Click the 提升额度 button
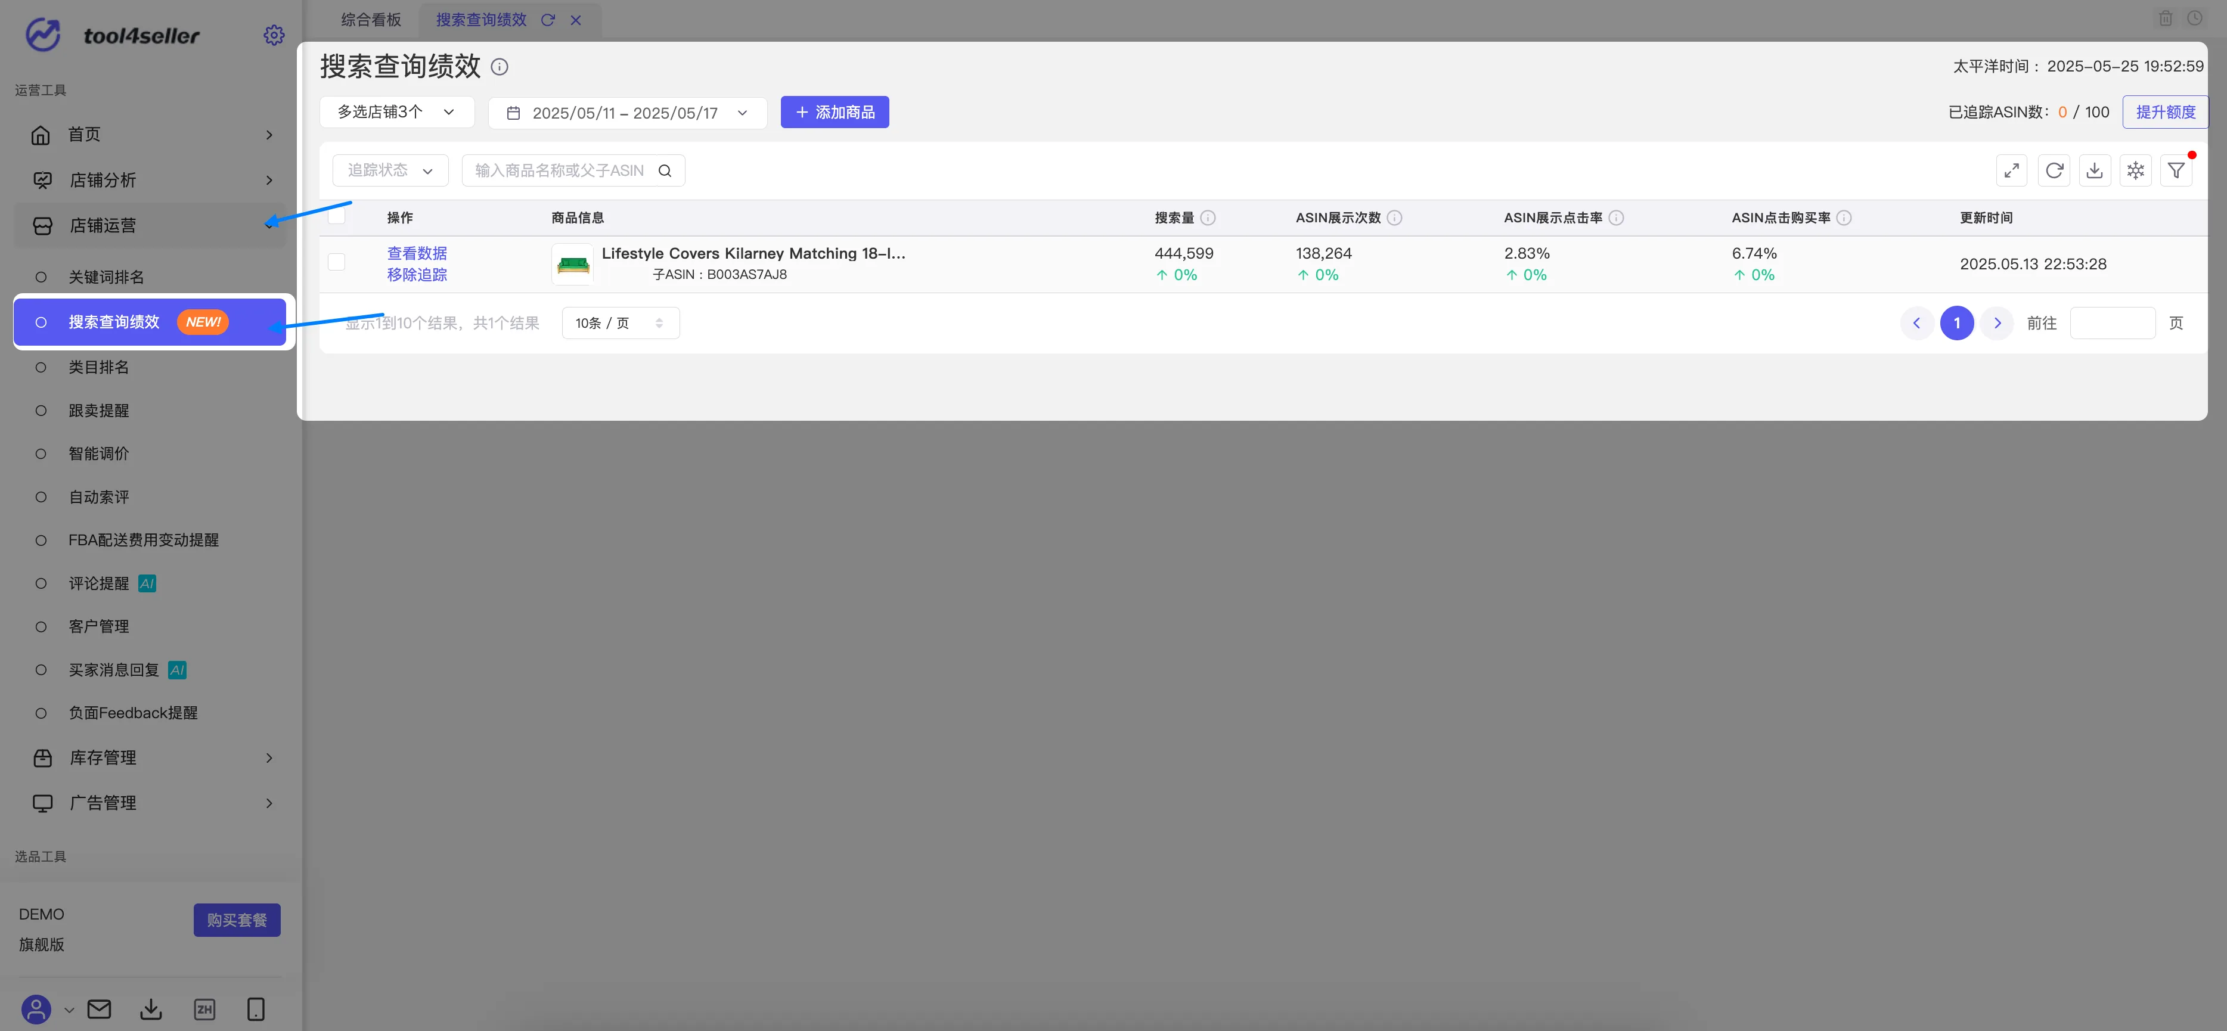The image size is (2227, 1031). click(x=2165, y=113)
